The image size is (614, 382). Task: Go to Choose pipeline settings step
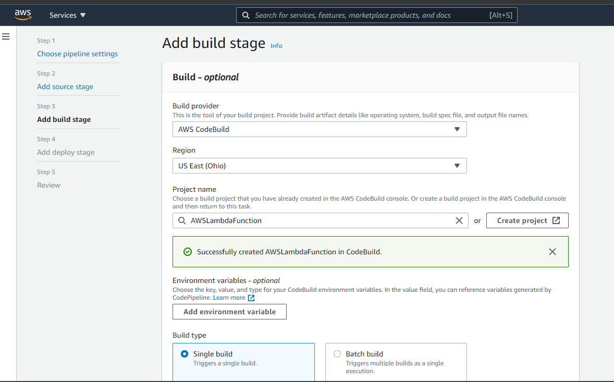tap(77, 54)
